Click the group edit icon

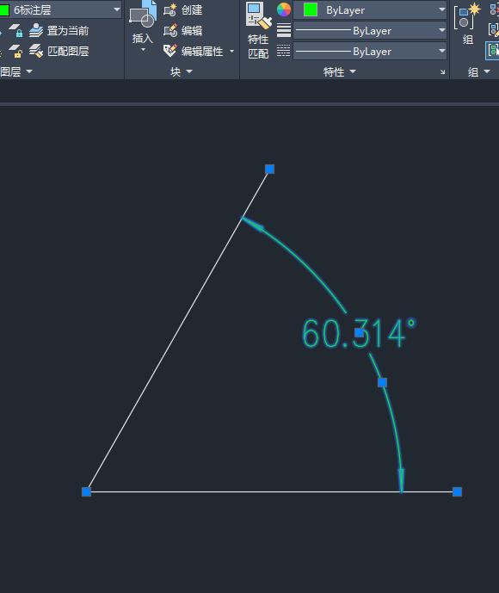[x=494, y=30]
